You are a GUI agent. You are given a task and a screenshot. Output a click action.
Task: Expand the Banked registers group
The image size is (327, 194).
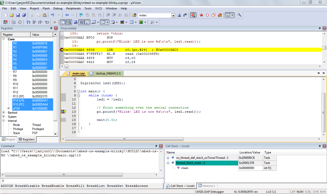tap(4, 112)
